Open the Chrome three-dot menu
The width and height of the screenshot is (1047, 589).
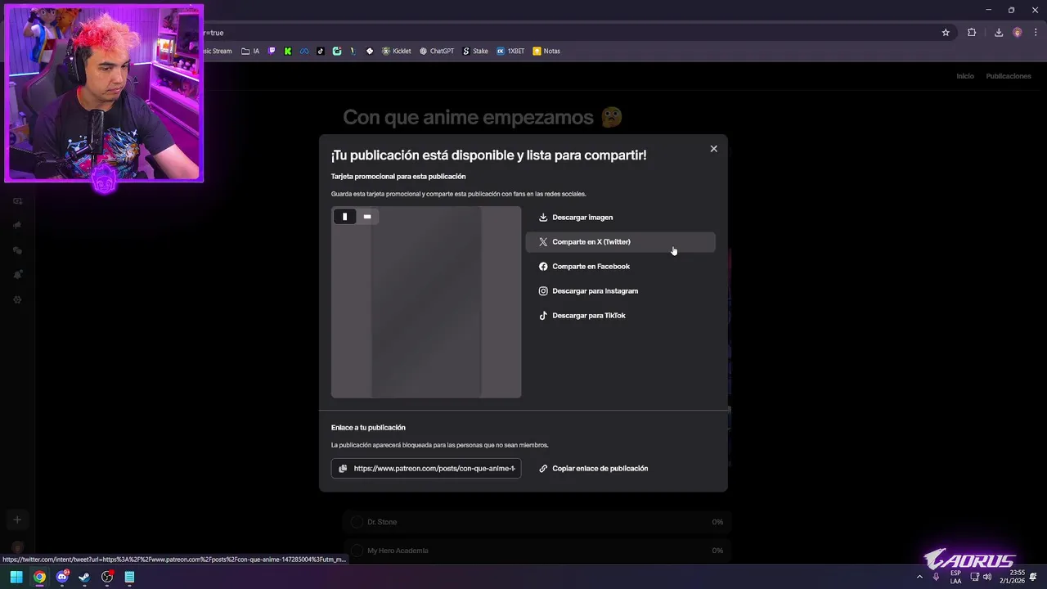[1036, 33]
